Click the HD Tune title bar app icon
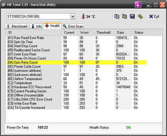The width and height of the screenshot is (167, 136). click(x=4, y=5)
